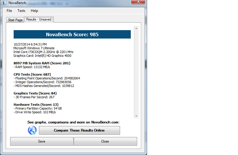Click Integer Operations/Second: 732965056 line
The image size is (238, 155).
(x=42, y=82)
